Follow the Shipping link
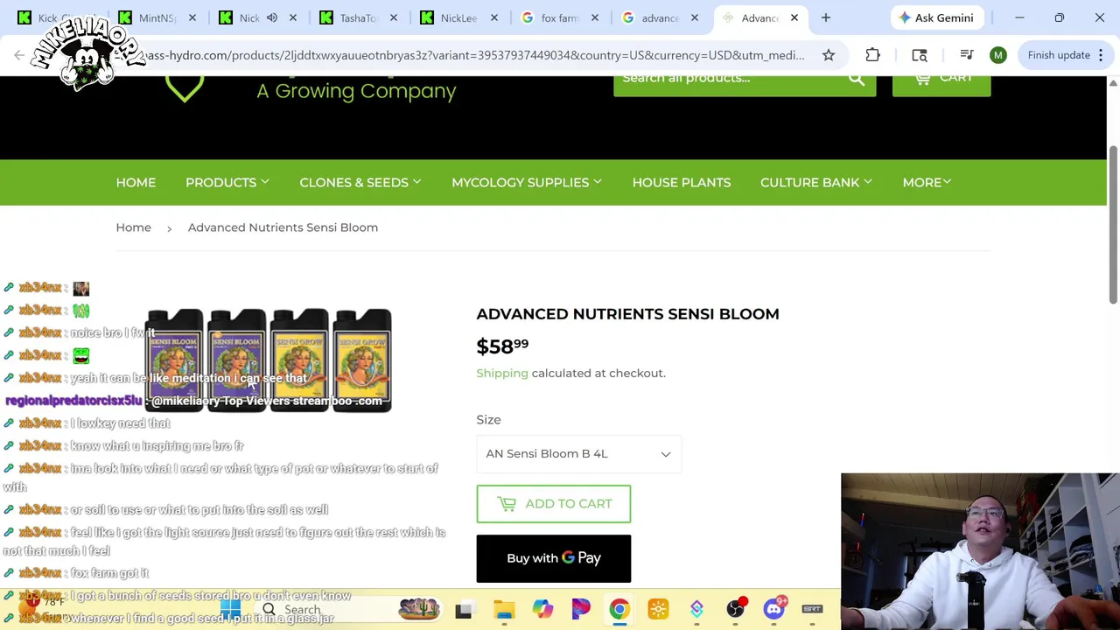1120x630 pixels. click(502, 373)
